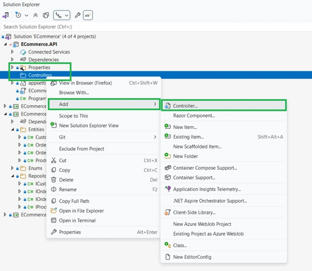Expand the Dependencies node under ECommerce.API
This screenshot has height=271, width=312.
point(12,60)
